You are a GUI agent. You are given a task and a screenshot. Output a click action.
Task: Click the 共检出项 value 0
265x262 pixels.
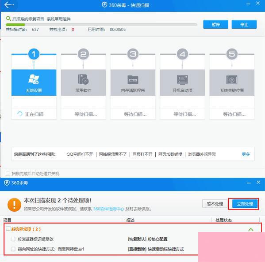73,30
